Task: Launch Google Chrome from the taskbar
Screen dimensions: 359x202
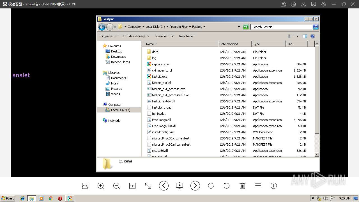Action: click(x=50, y=198)
